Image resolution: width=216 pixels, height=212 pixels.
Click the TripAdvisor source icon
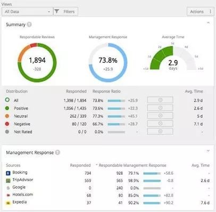tap(8, 181)
